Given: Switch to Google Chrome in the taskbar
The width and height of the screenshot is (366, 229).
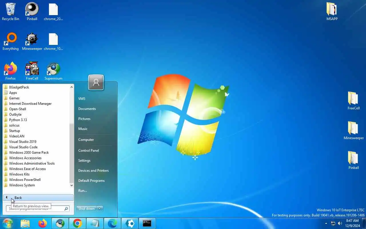Looking at the screenshot, I should coord(77,224).
